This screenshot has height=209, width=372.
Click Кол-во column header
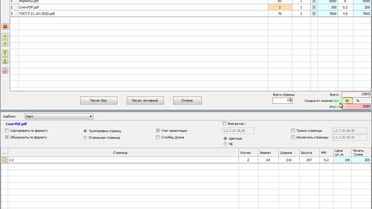(x=248, y=153)
